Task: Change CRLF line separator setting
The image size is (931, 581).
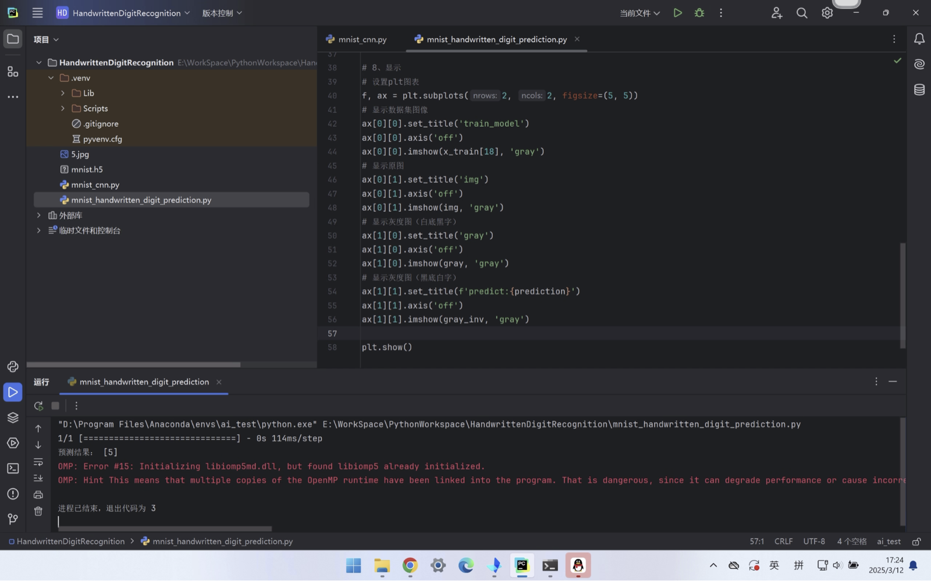Action: 783,541
